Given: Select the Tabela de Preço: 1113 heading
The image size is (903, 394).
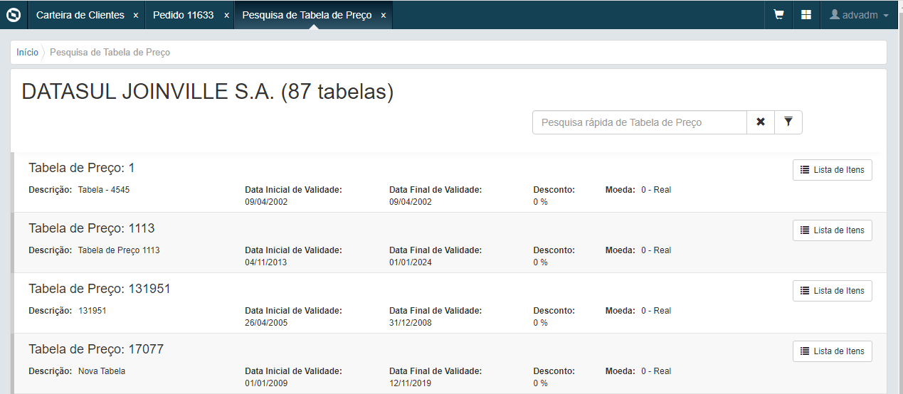Looking at the screenshot, I should pos(92,228).
